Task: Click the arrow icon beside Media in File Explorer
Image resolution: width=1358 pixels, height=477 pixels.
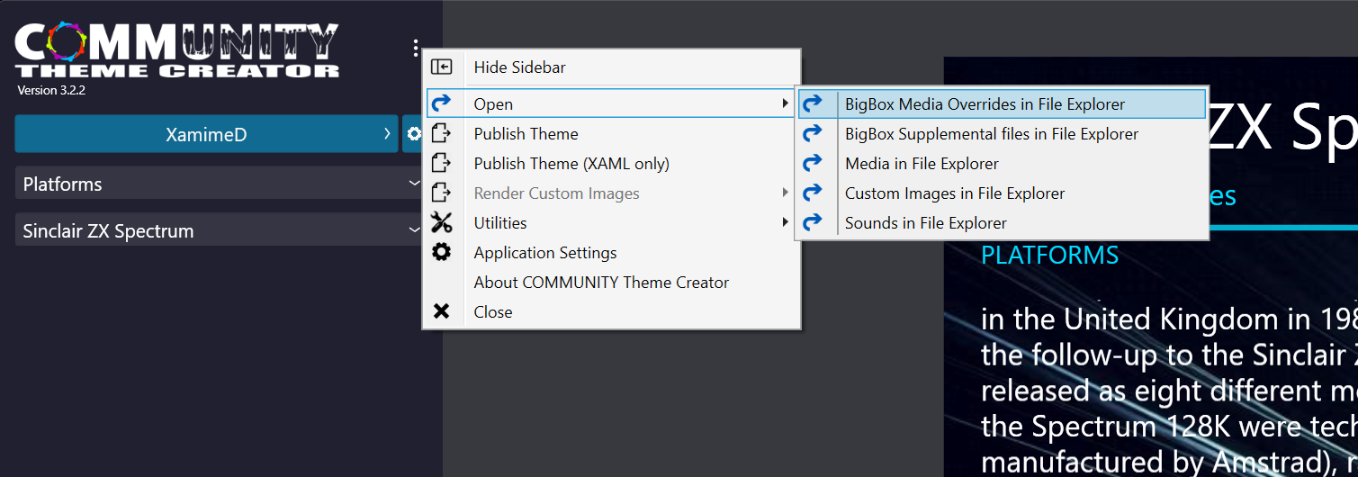Action: (812, 163)
